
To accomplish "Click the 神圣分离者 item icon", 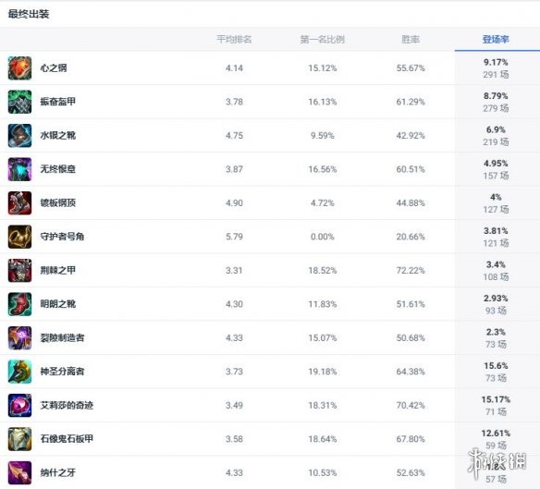I will point(19,372).
